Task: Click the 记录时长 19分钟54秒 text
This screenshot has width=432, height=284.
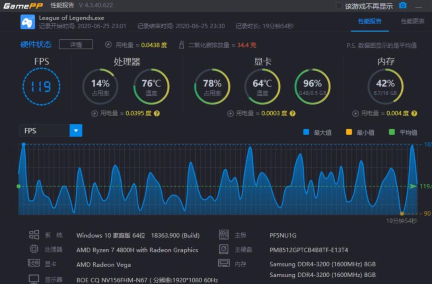Action: tap(264, 26)
